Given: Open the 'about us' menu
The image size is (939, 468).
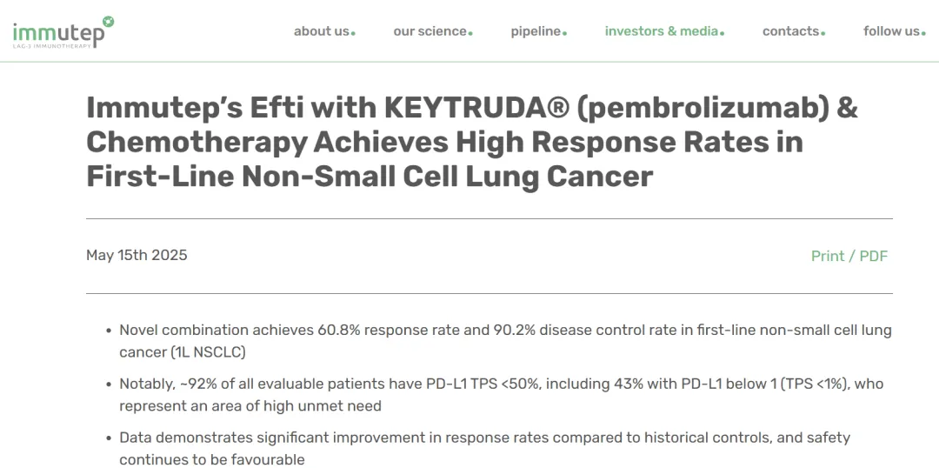Looking at the screenshot, I should coord(321,31).
